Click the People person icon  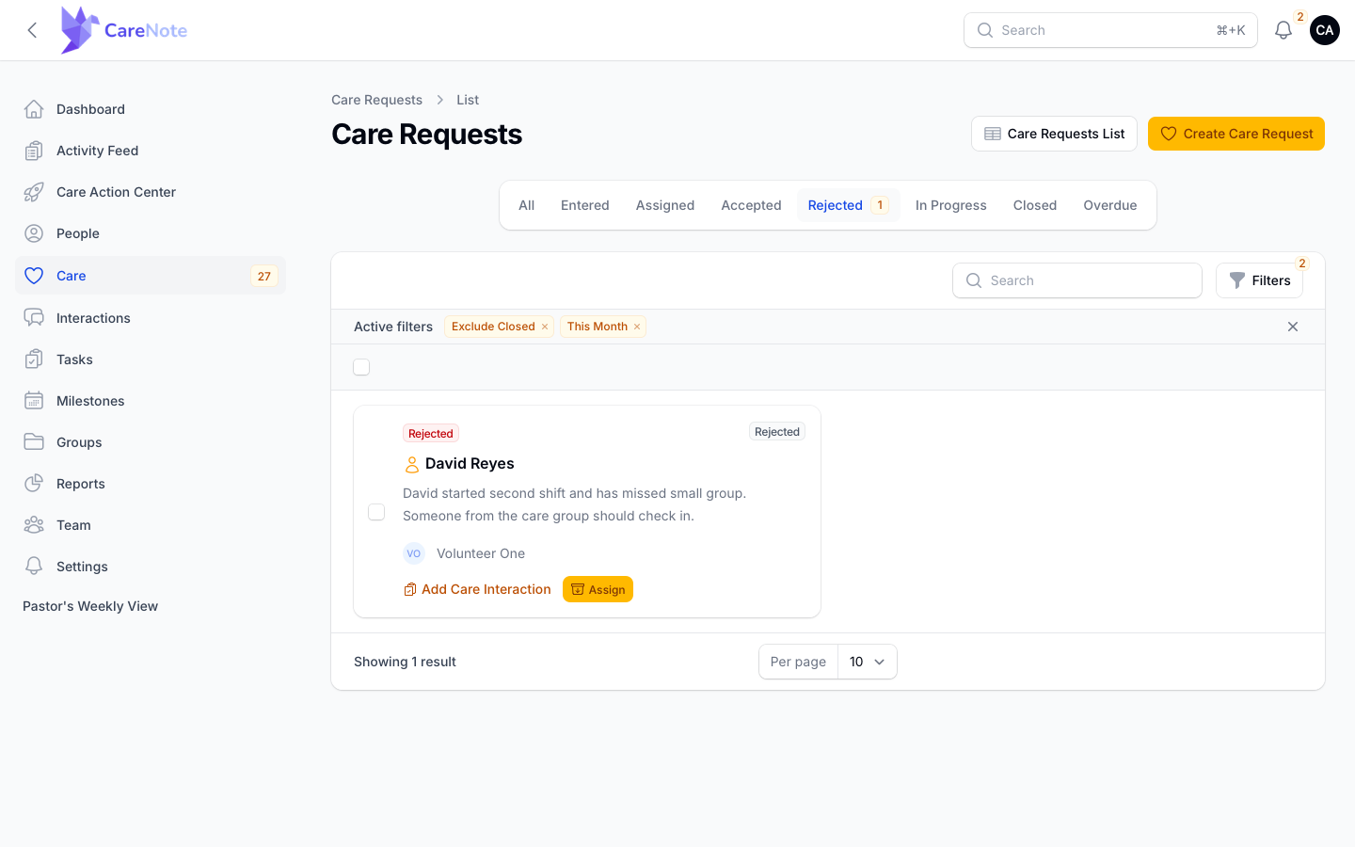point(34,233)
